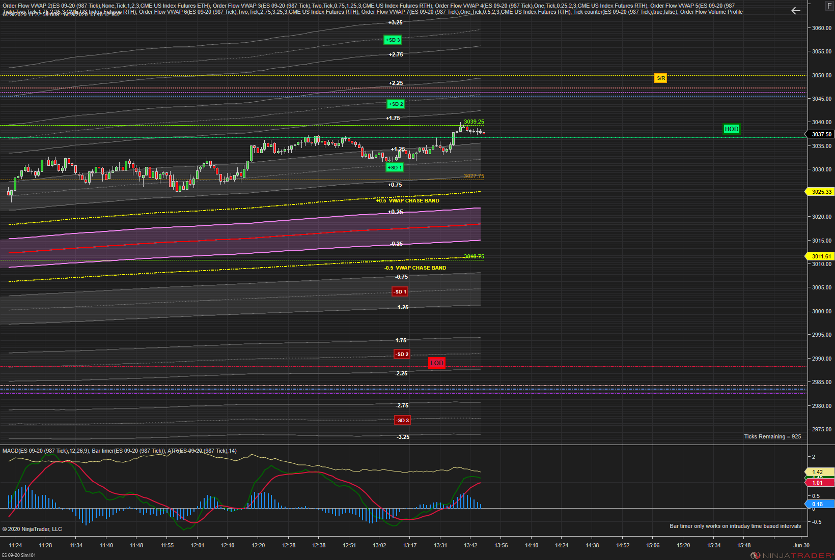
Task: Click the 12:01 time axis label
Action: [198, 545]
